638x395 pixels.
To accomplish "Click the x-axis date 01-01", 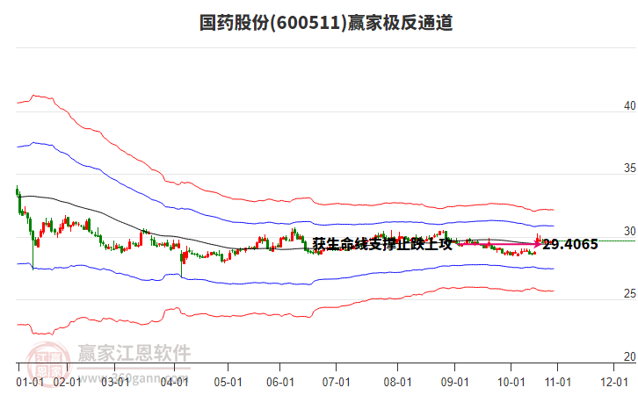I will point(30,383).
